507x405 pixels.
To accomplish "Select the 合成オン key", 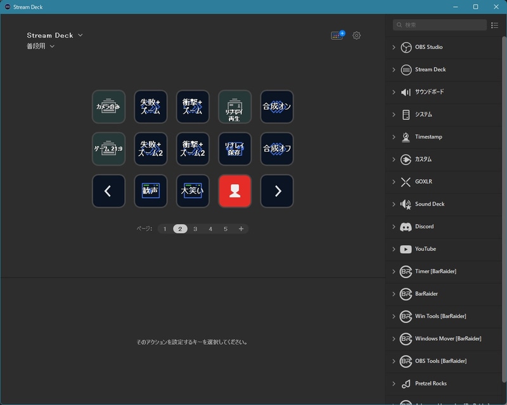I will click(277, 107).
